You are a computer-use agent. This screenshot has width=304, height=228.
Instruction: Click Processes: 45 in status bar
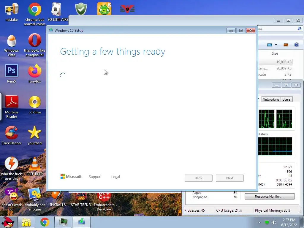[x=194, y=210]
